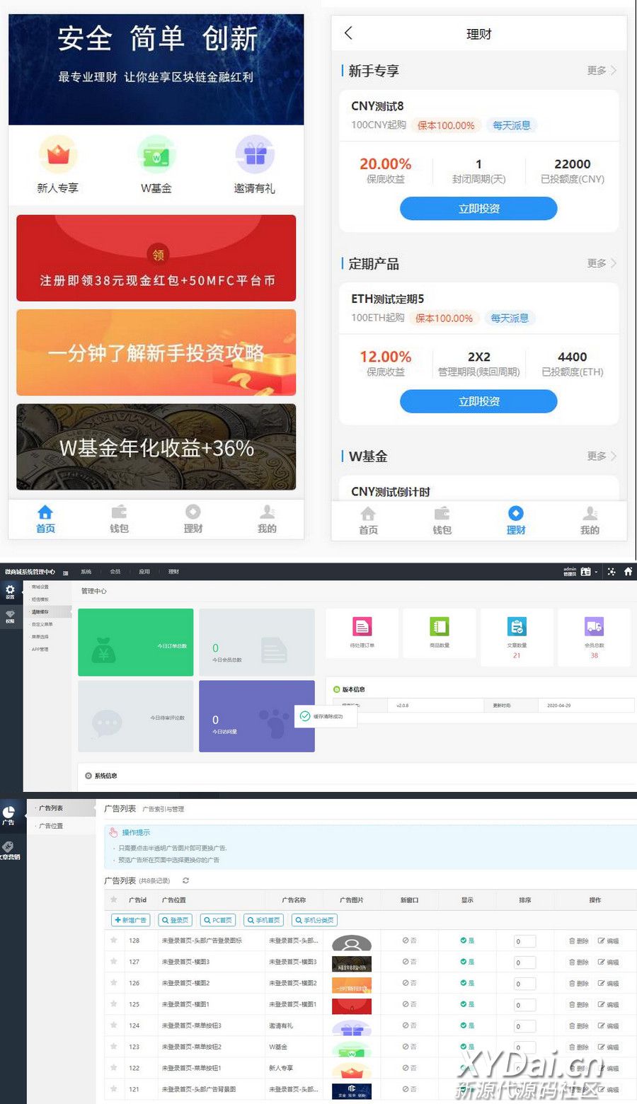Image resolution: width=637 pixels, height=1104 pixels.
Task: Expand 更多 next to 新手专享
Action: pyautogui.click(x=601, y=71)
